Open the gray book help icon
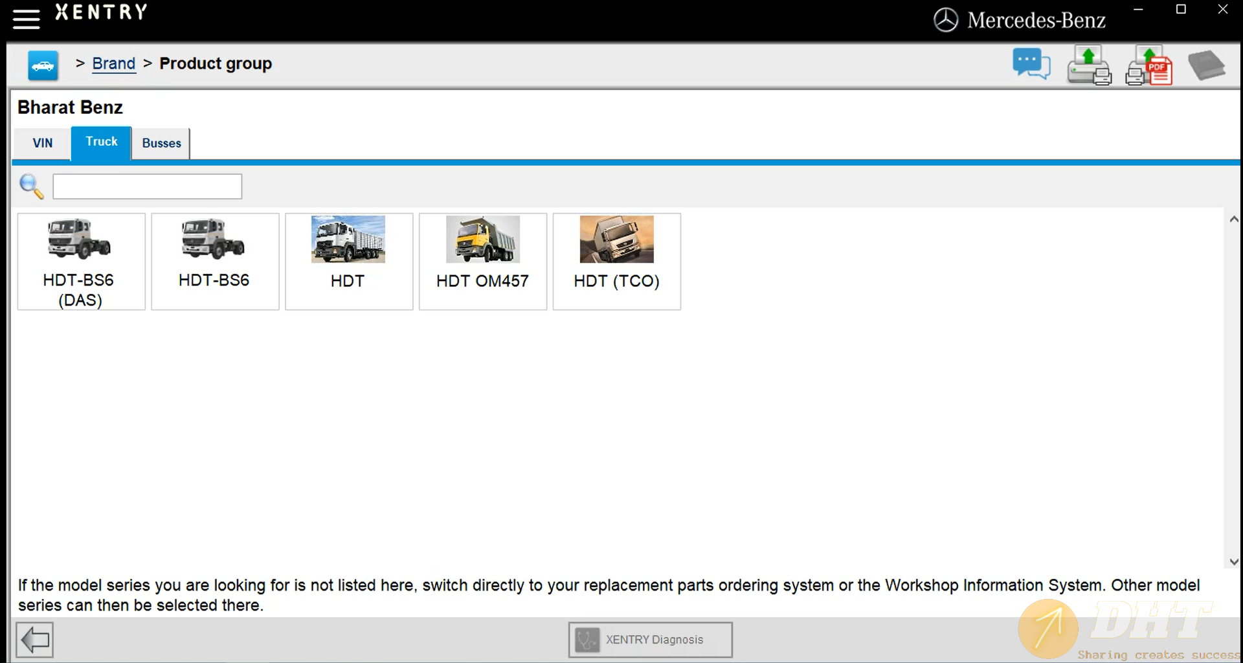Screen dimensions: 1243x663 click(x=1206, y=65)
